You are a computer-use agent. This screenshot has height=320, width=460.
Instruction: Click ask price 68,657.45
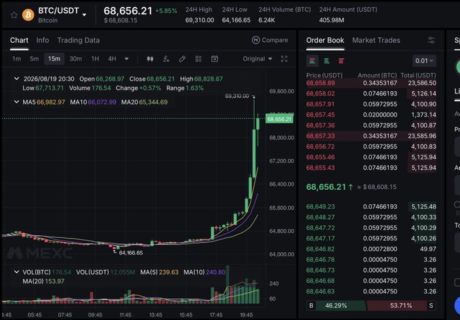320,115
